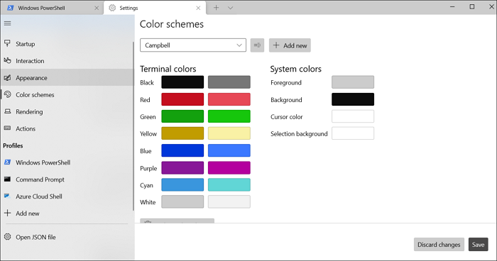The image size is (497, 261).
Task: Close the Windows PowerShell tab
Action: (x=97, y=8)
